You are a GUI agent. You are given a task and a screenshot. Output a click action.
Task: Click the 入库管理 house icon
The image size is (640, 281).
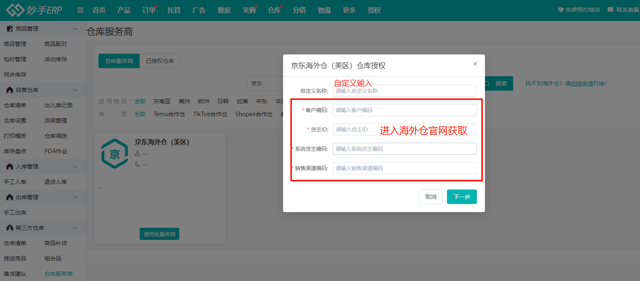point(10,167)
